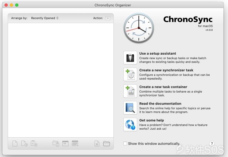Click the v4.9.8 version text
This screenshot has width=228, height=157.
pyautogui.click(x=209, y=30)
